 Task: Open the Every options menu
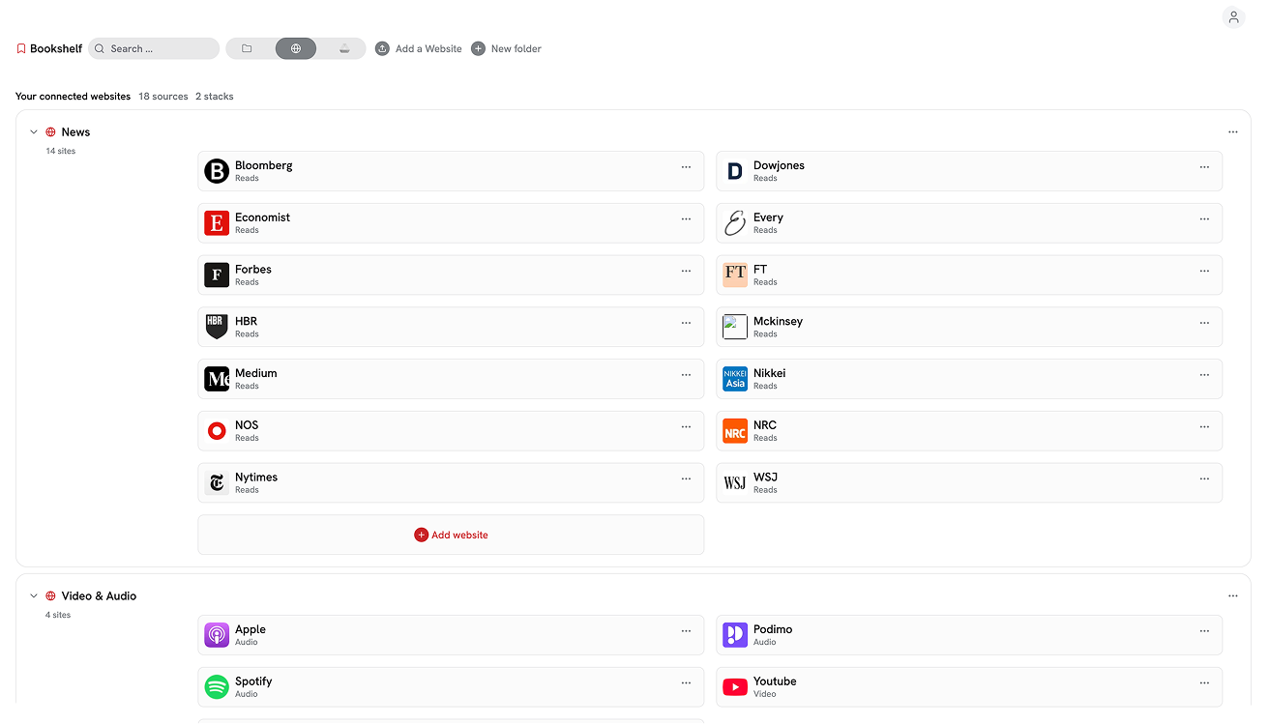1204,219
